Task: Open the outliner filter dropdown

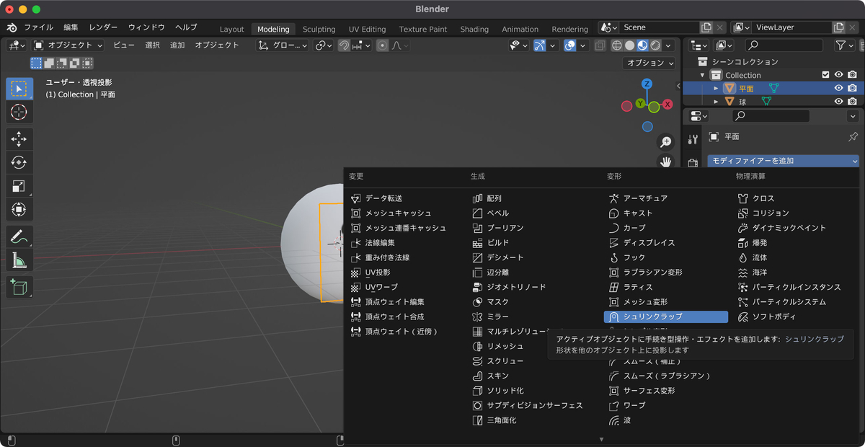Action: pos(844,45)
